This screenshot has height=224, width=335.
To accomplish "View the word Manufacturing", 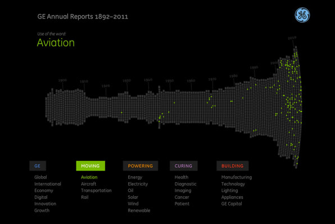I will click(237, 177).
